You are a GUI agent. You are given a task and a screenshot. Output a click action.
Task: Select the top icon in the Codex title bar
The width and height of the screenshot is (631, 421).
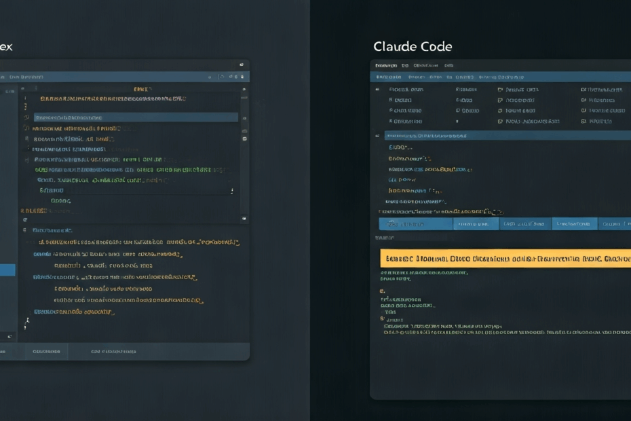tap(241, 63)
